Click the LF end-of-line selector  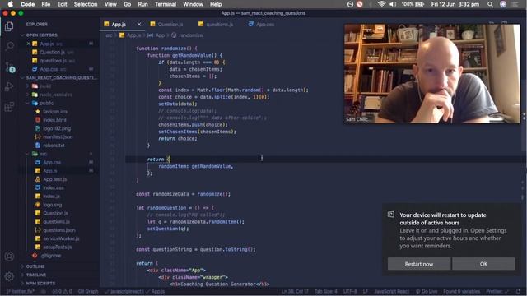click(366, 292)
